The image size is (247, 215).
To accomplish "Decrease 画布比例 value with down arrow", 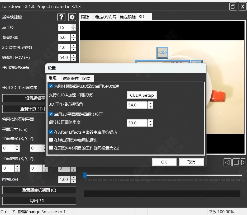I will [73, 181].
